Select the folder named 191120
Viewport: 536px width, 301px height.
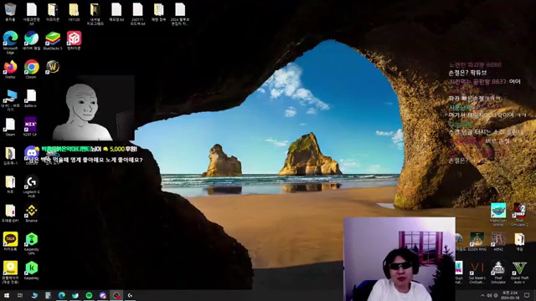74,12
